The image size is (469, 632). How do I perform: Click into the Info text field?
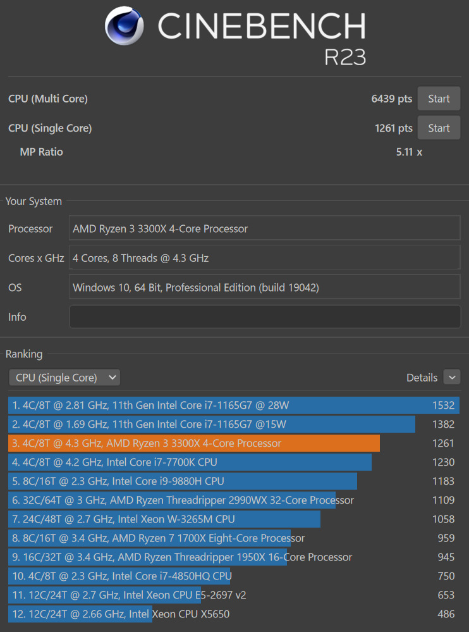tap(264, 317)
